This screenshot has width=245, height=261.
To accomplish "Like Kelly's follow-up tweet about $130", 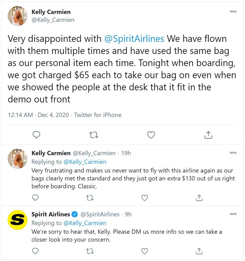I will coord(145,198).
